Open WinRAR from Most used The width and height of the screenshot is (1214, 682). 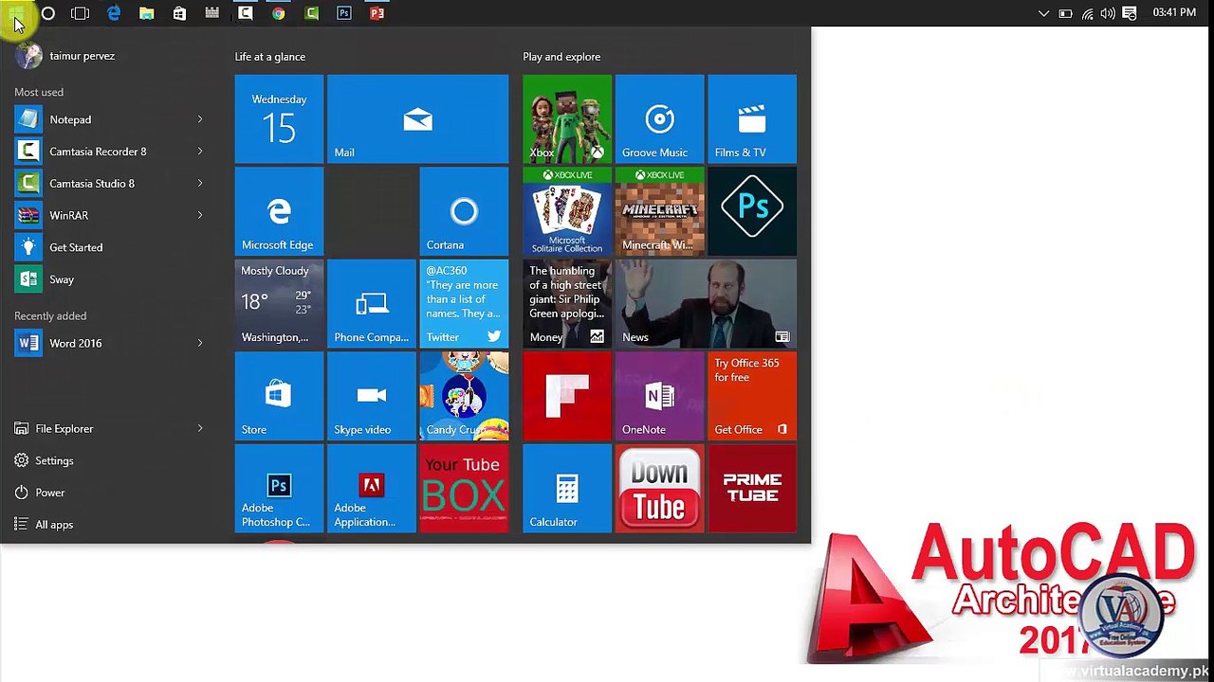[110, 216]
